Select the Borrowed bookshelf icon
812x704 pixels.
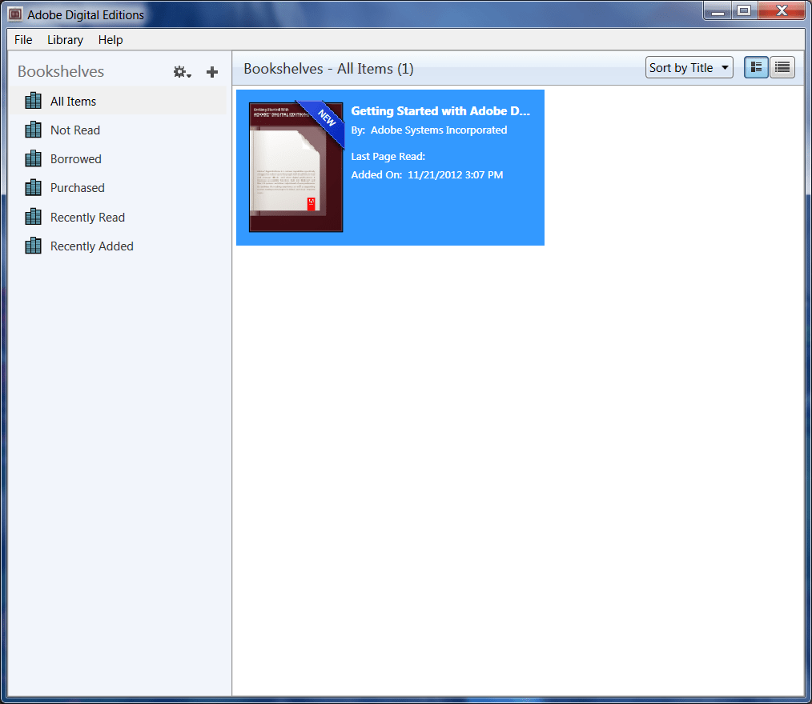point(33,158)
